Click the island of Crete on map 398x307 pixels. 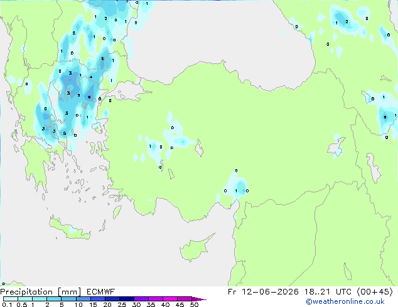pyautogui.click(x=70, y=229)
